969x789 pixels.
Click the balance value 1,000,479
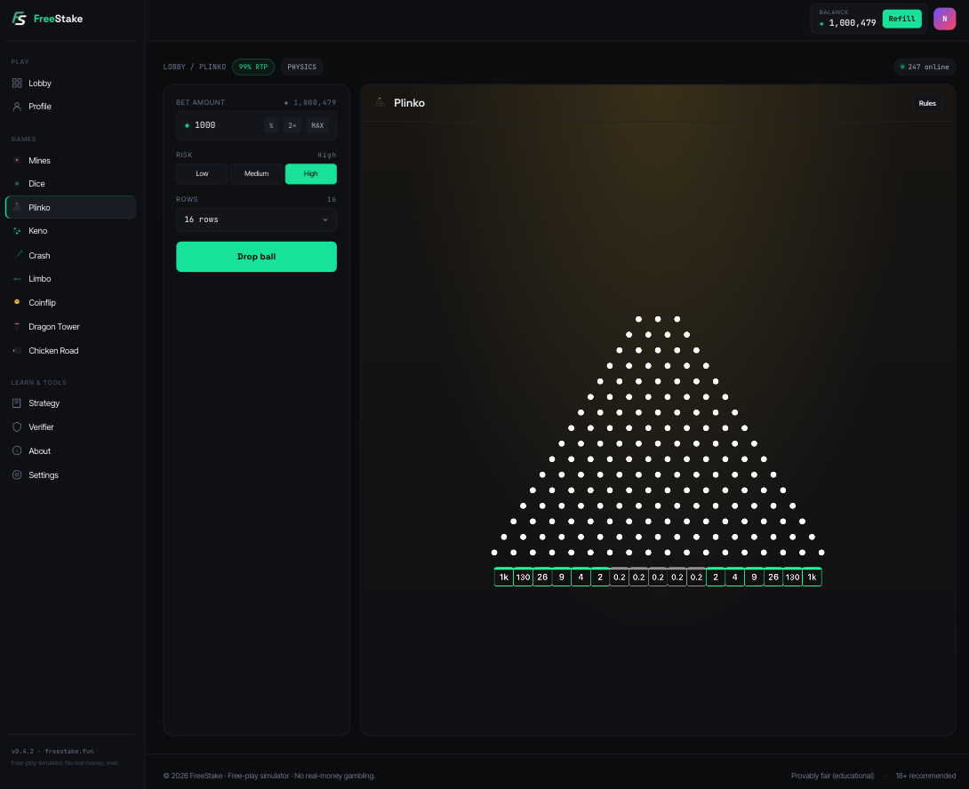tap(853, 23)
